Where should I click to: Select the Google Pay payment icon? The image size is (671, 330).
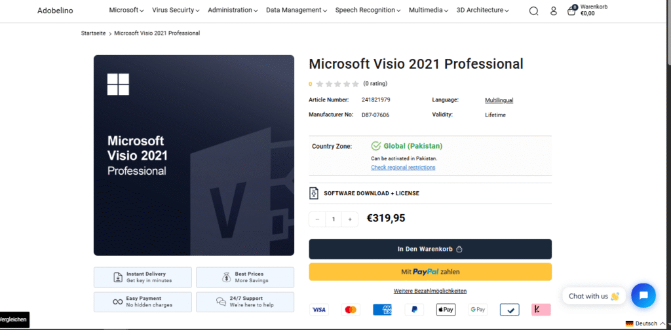pyautogui.click(x=478, y=310)
